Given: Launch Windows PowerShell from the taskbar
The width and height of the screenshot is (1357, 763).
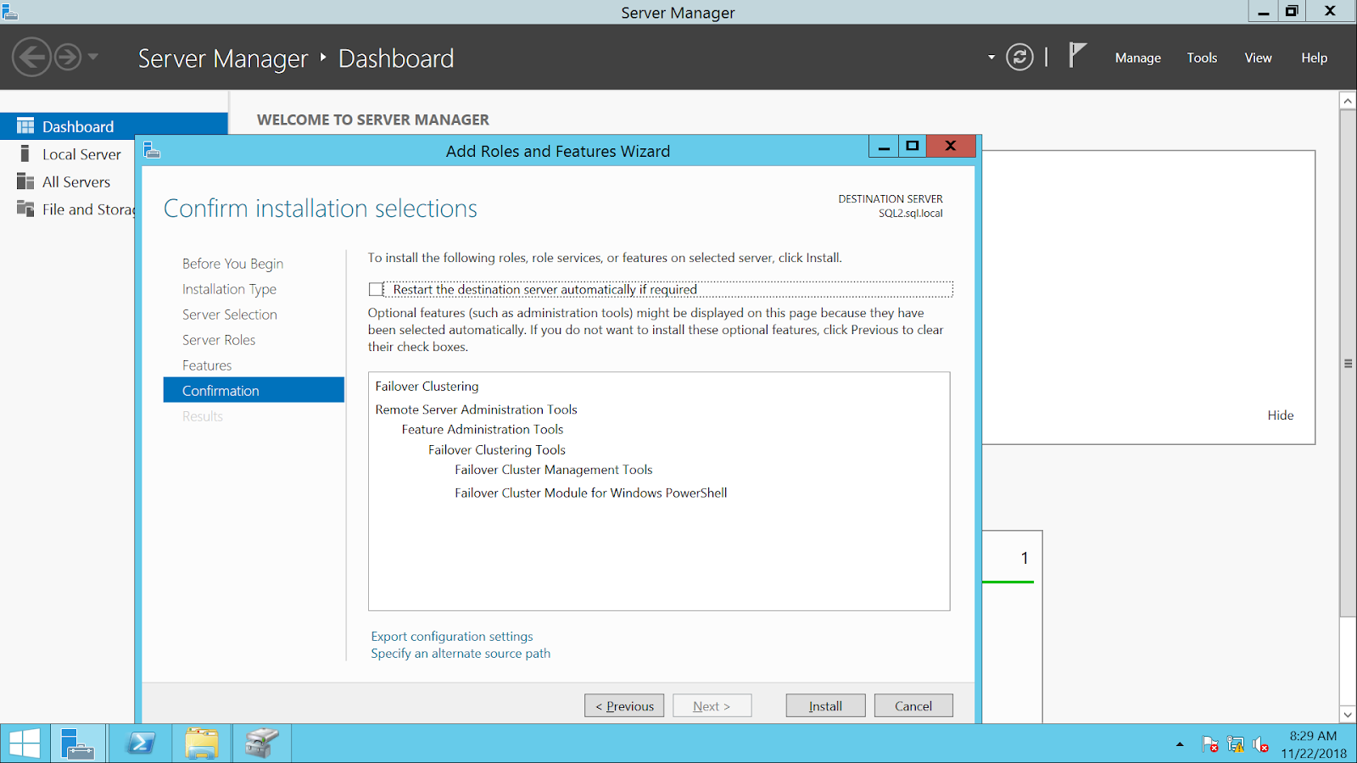Looking at the screenshot, I should coord(140,743).
